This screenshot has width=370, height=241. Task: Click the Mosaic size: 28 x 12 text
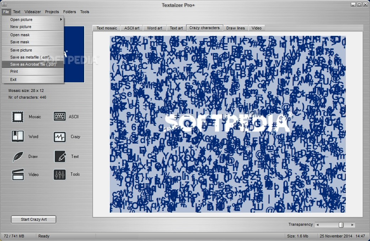tap(26, 91)
